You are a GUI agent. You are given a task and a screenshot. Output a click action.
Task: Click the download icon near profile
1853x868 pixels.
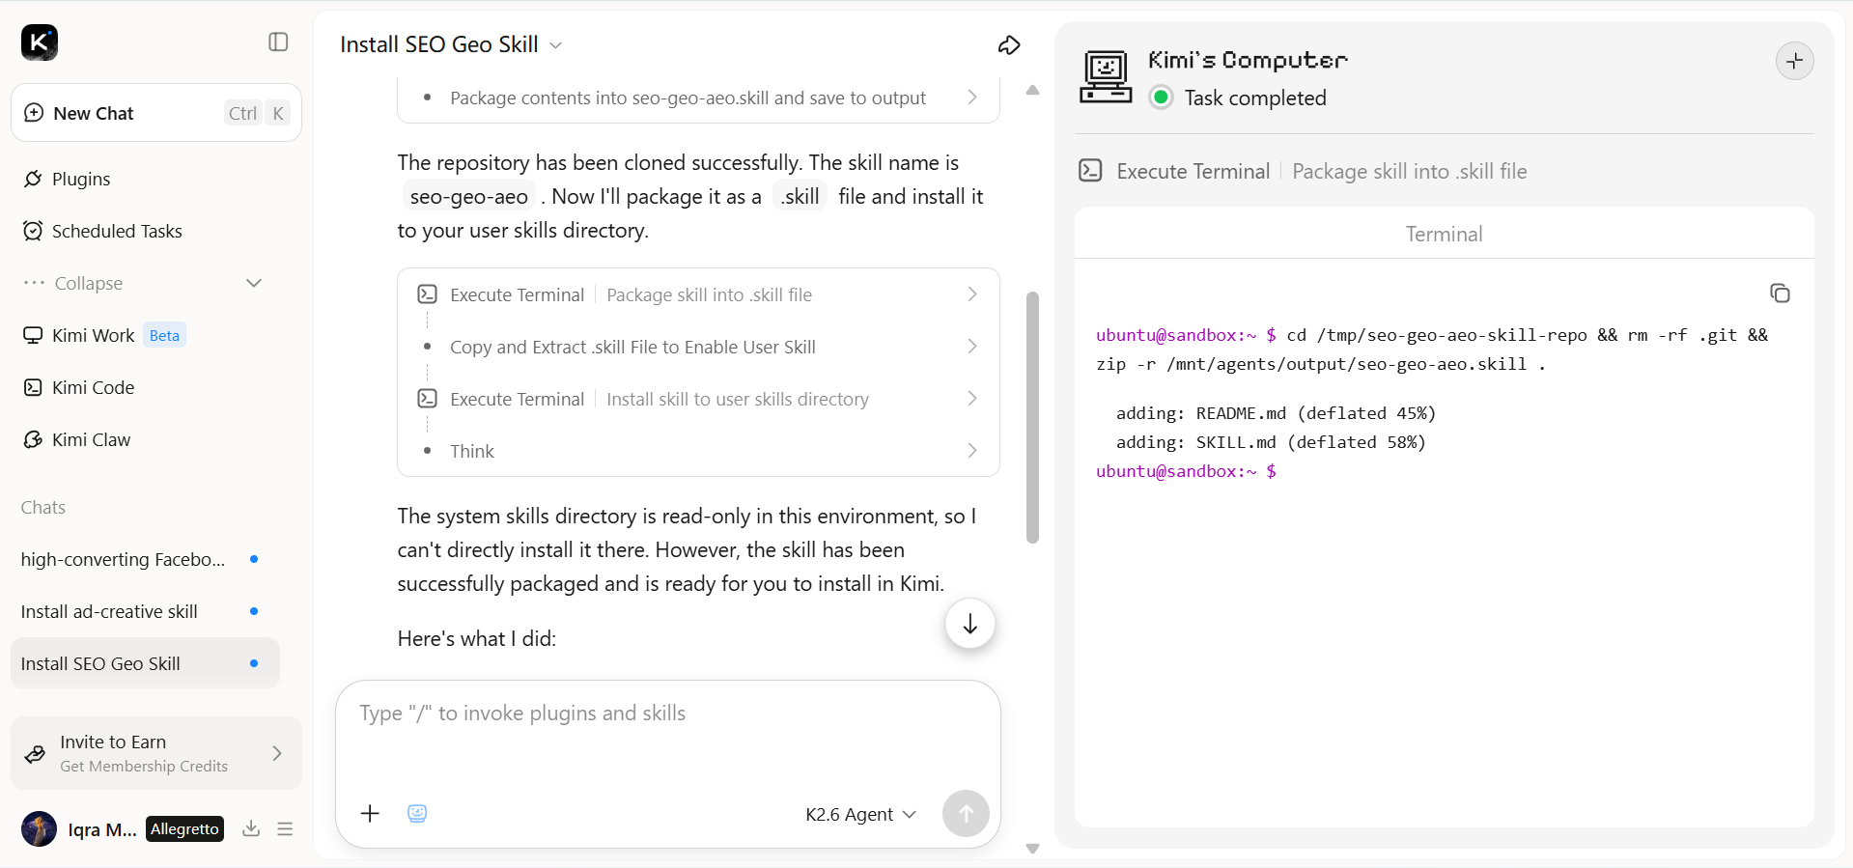[x=251, y=828]
